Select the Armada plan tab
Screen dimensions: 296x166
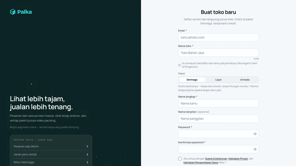point(245,80)
